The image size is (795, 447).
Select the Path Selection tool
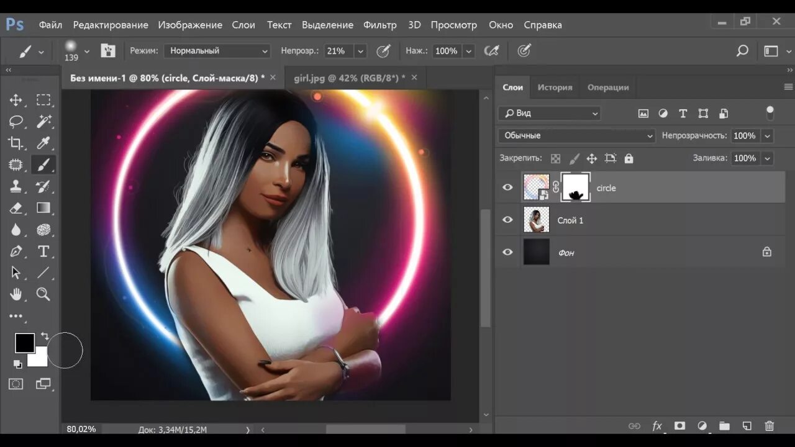16,273
